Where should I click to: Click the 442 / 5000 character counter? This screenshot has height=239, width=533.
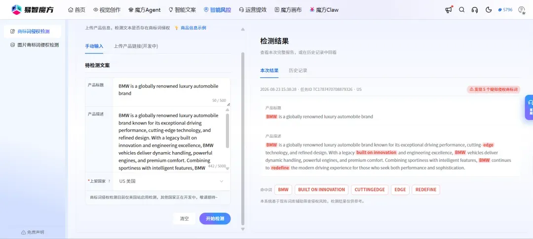pos(217,166)
